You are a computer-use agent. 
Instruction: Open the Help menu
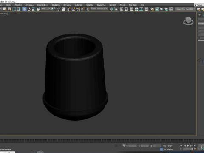pyautogui.click(x=142, y=5)
